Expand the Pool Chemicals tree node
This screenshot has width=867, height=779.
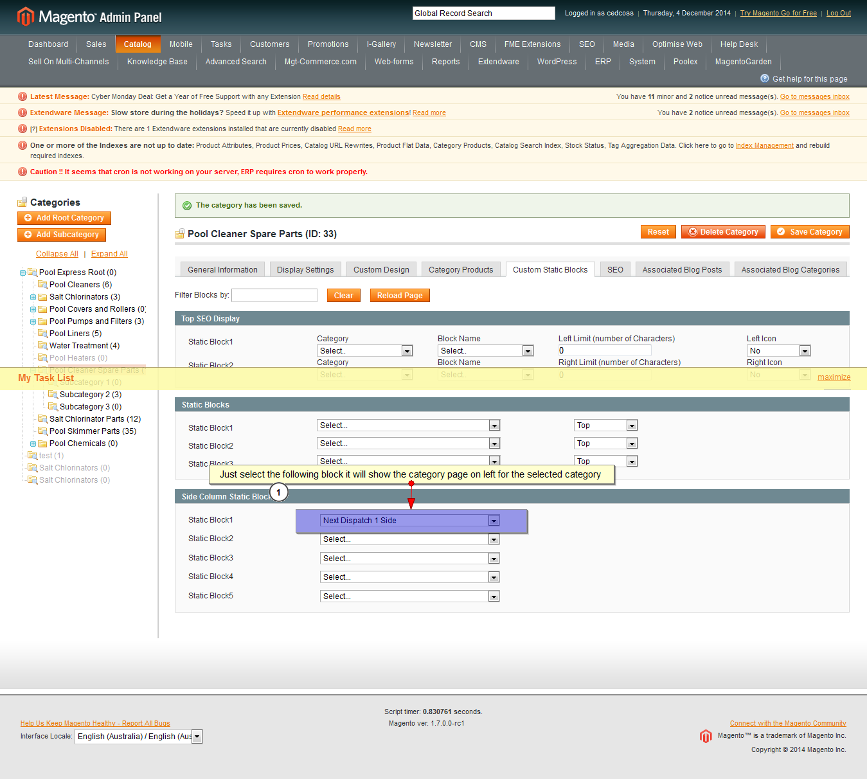click(33, 443)
